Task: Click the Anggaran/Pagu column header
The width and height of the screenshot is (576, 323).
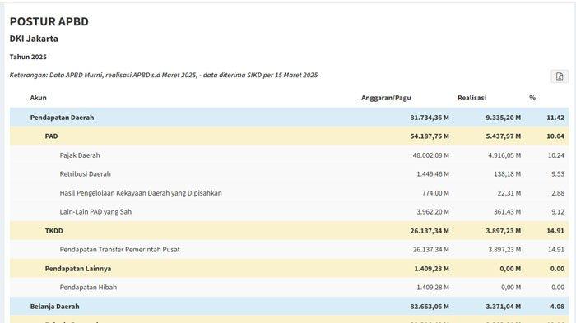Action: coord(386,98)
